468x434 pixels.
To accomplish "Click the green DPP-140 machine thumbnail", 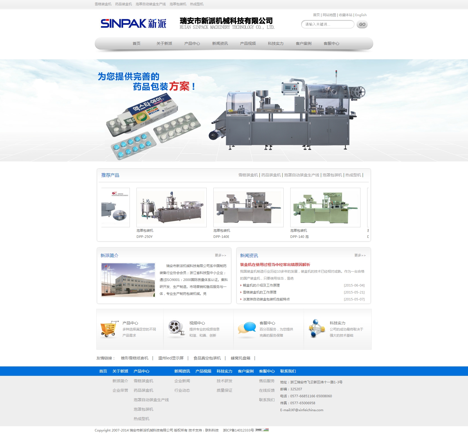I will click(x=325, y=208).
